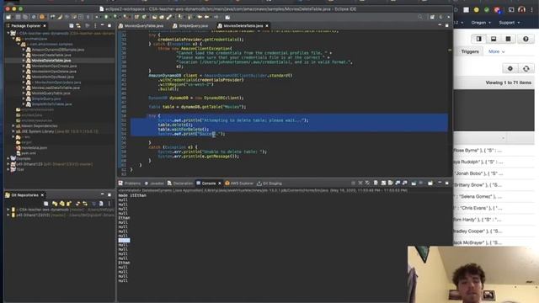Image resolution: width=539 pixels, height=303 pixels.
Task: Click Collapse All in Package Explorer
Action: (71, 26)
